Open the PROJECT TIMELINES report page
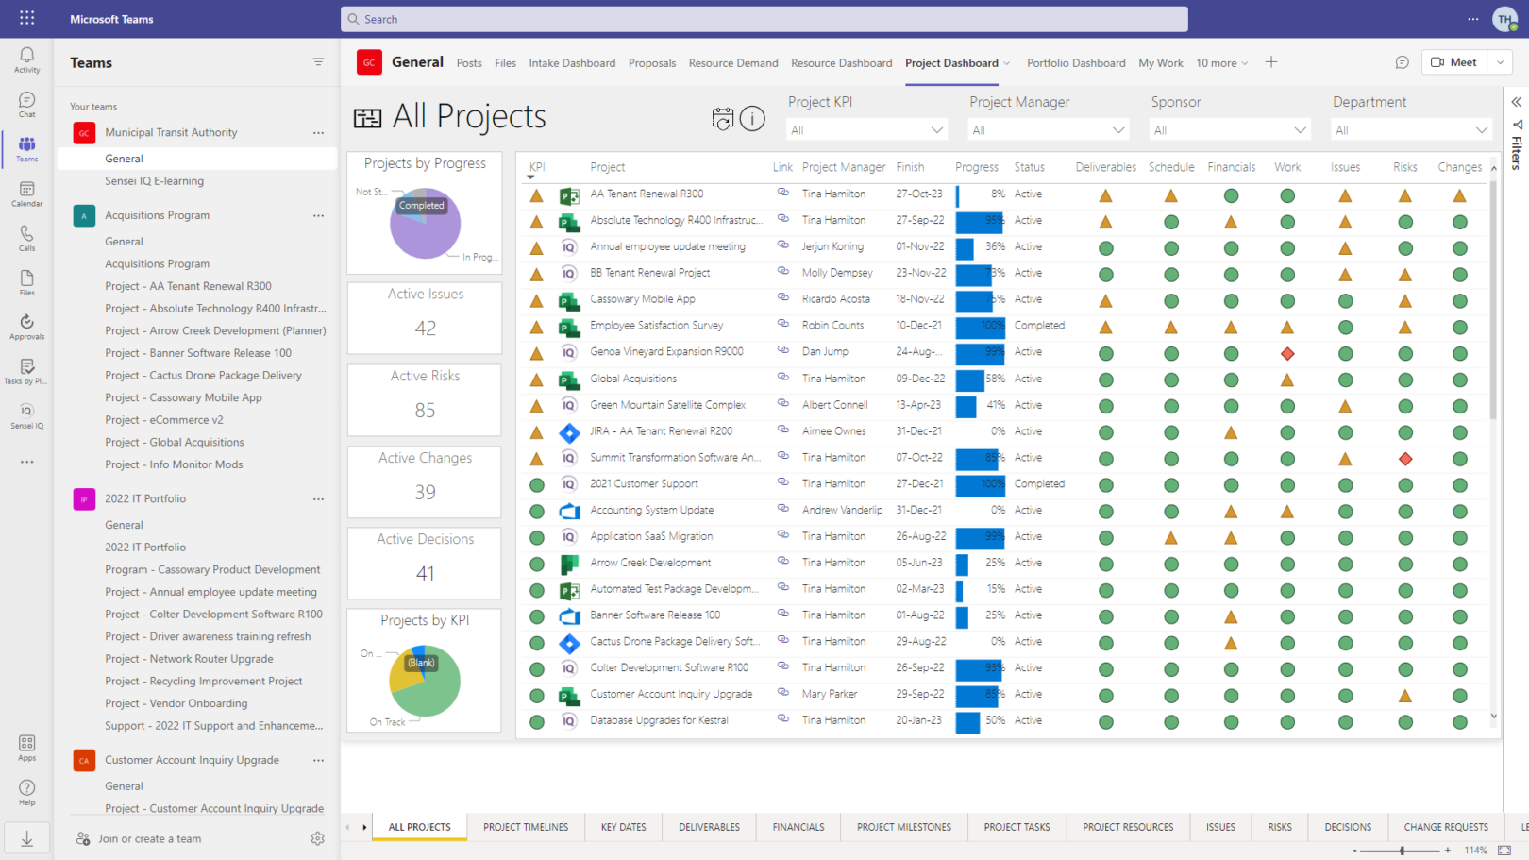The height and width of the screenshot is (860, 1529). pos(526,827)
